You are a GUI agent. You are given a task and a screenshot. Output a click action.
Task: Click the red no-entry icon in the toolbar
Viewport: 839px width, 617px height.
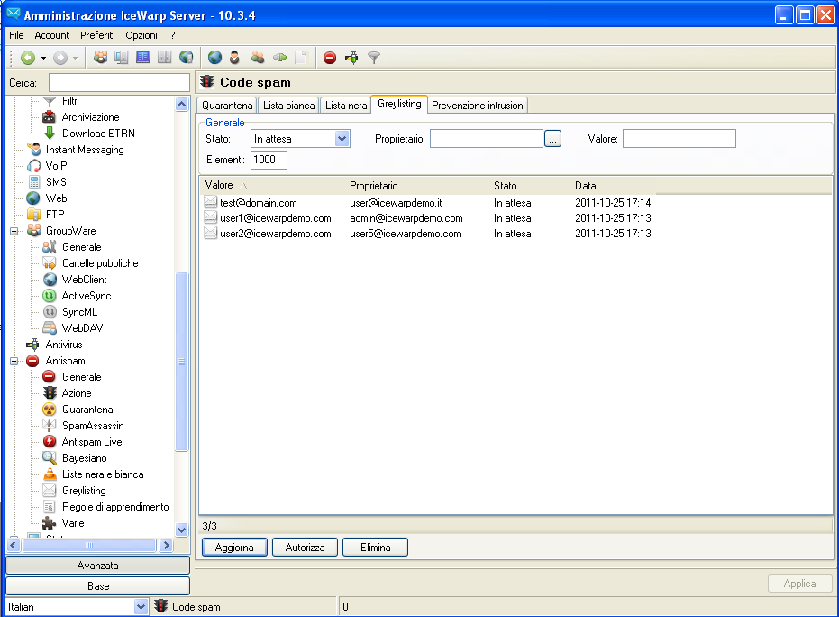click(x=330, y=58)
